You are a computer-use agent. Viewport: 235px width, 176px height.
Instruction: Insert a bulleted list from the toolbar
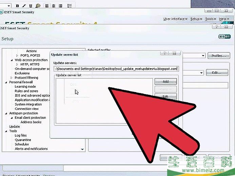70,6
